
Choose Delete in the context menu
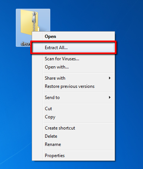(x=73, y=136)
